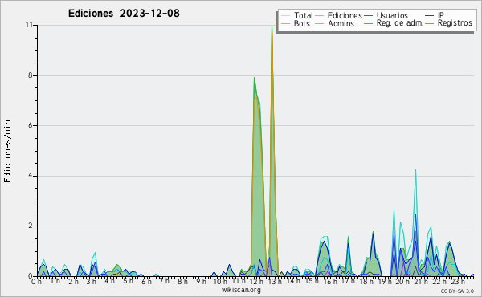Click the 'wikiscan.org' source text
482x297 pixels.
[241, 290]
